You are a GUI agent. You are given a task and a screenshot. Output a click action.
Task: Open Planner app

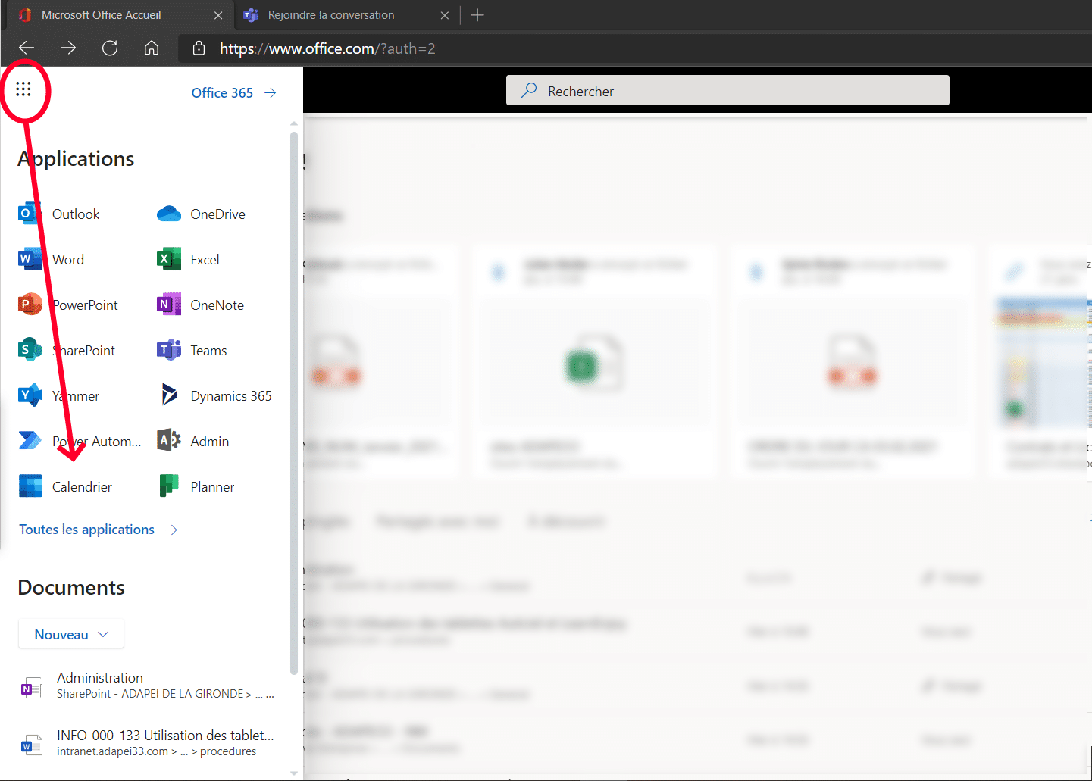[x=196, y=487]
